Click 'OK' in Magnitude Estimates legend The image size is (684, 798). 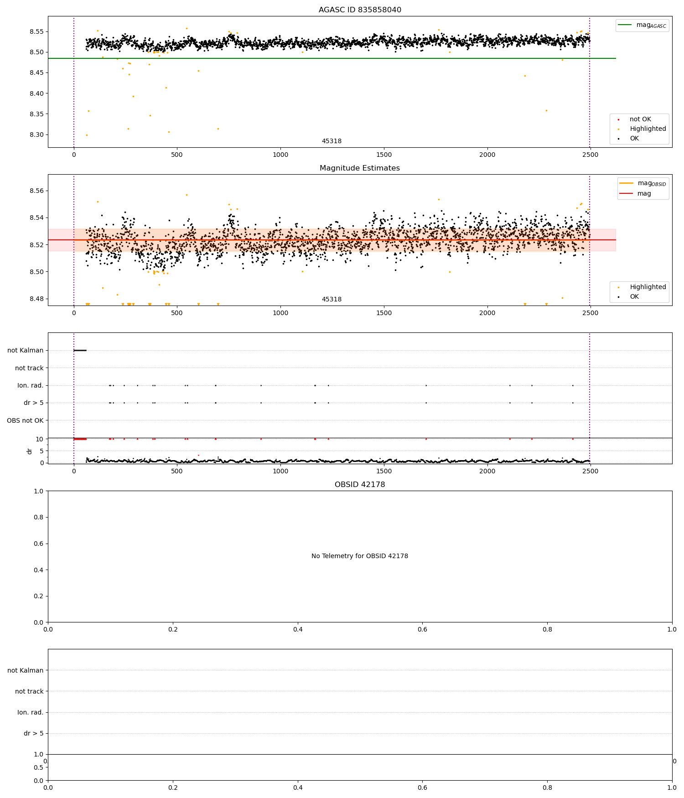[634, 297]
